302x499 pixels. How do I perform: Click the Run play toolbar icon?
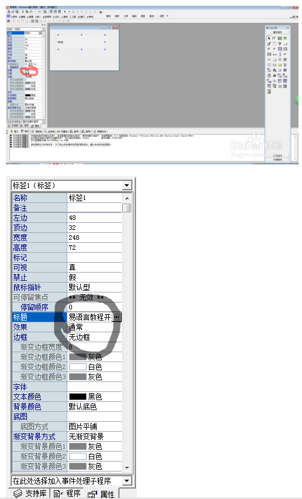click(65, 12)
